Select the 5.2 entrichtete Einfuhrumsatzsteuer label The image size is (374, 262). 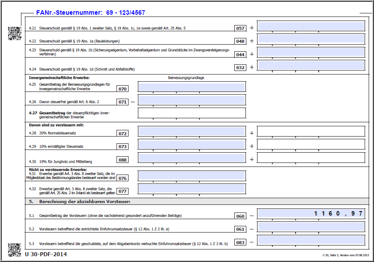(99, 229)
